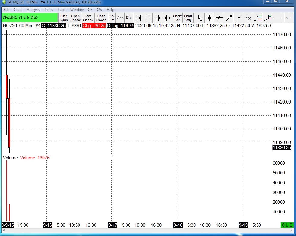This screenshot has height=236, width=296.
Task: Click the green 8 L E indicator
Action: click(x=287, y=225)
